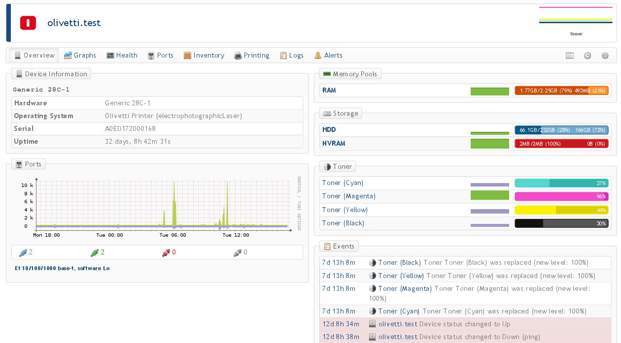Screen dimensions: 621x343
Task: Open the Toner thumbnail graph in header
Action: 576,22
